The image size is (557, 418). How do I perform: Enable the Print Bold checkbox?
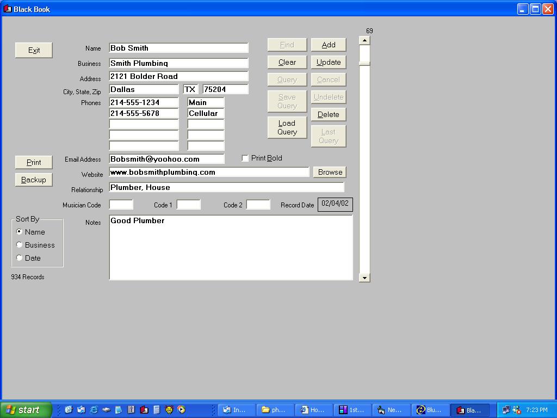click(245, 158)
